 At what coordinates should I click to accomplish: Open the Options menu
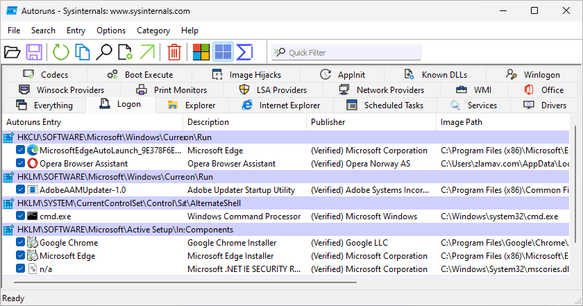[111, 31]
